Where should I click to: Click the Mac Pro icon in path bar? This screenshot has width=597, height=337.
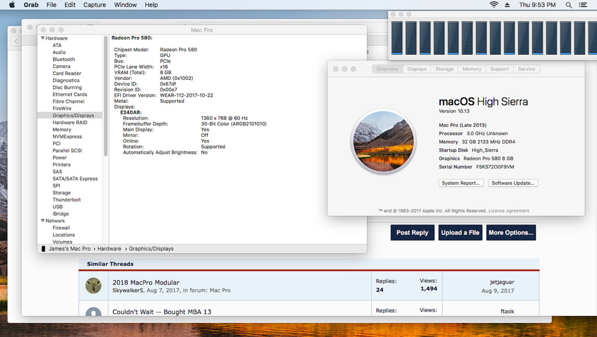pos(43,248)
